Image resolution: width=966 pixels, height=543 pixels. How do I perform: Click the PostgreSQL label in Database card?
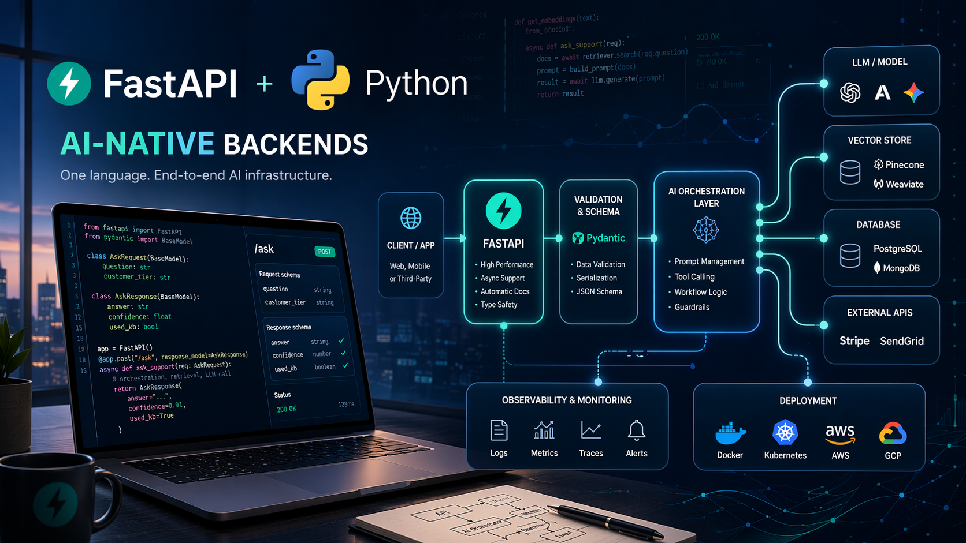pyautogui.click(x=897, y=249)
